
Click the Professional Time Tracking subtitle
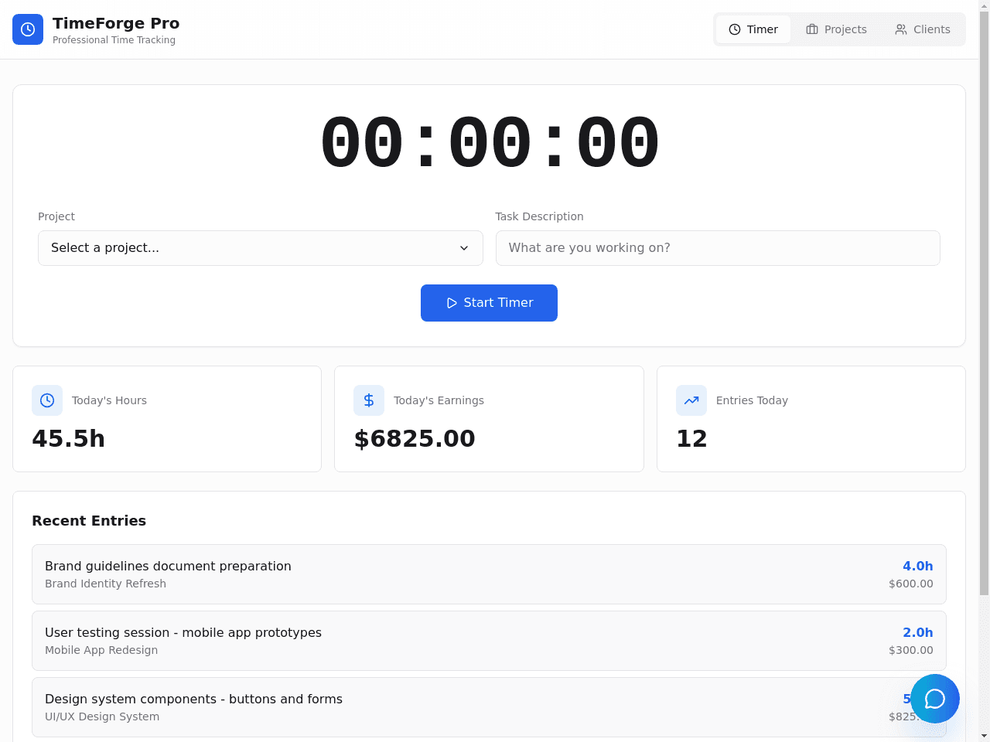pos(114,40)
